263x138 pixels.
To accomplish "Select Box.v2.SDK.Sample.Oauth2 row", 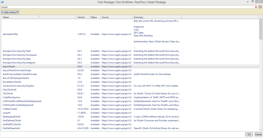I will click(x=130, y=78).
